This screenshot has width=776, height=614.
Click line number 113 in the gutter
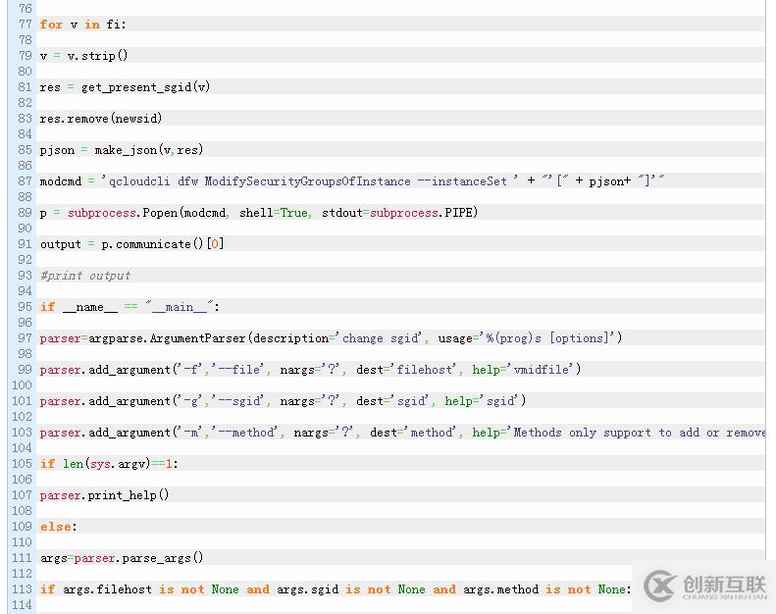[22, 589]
